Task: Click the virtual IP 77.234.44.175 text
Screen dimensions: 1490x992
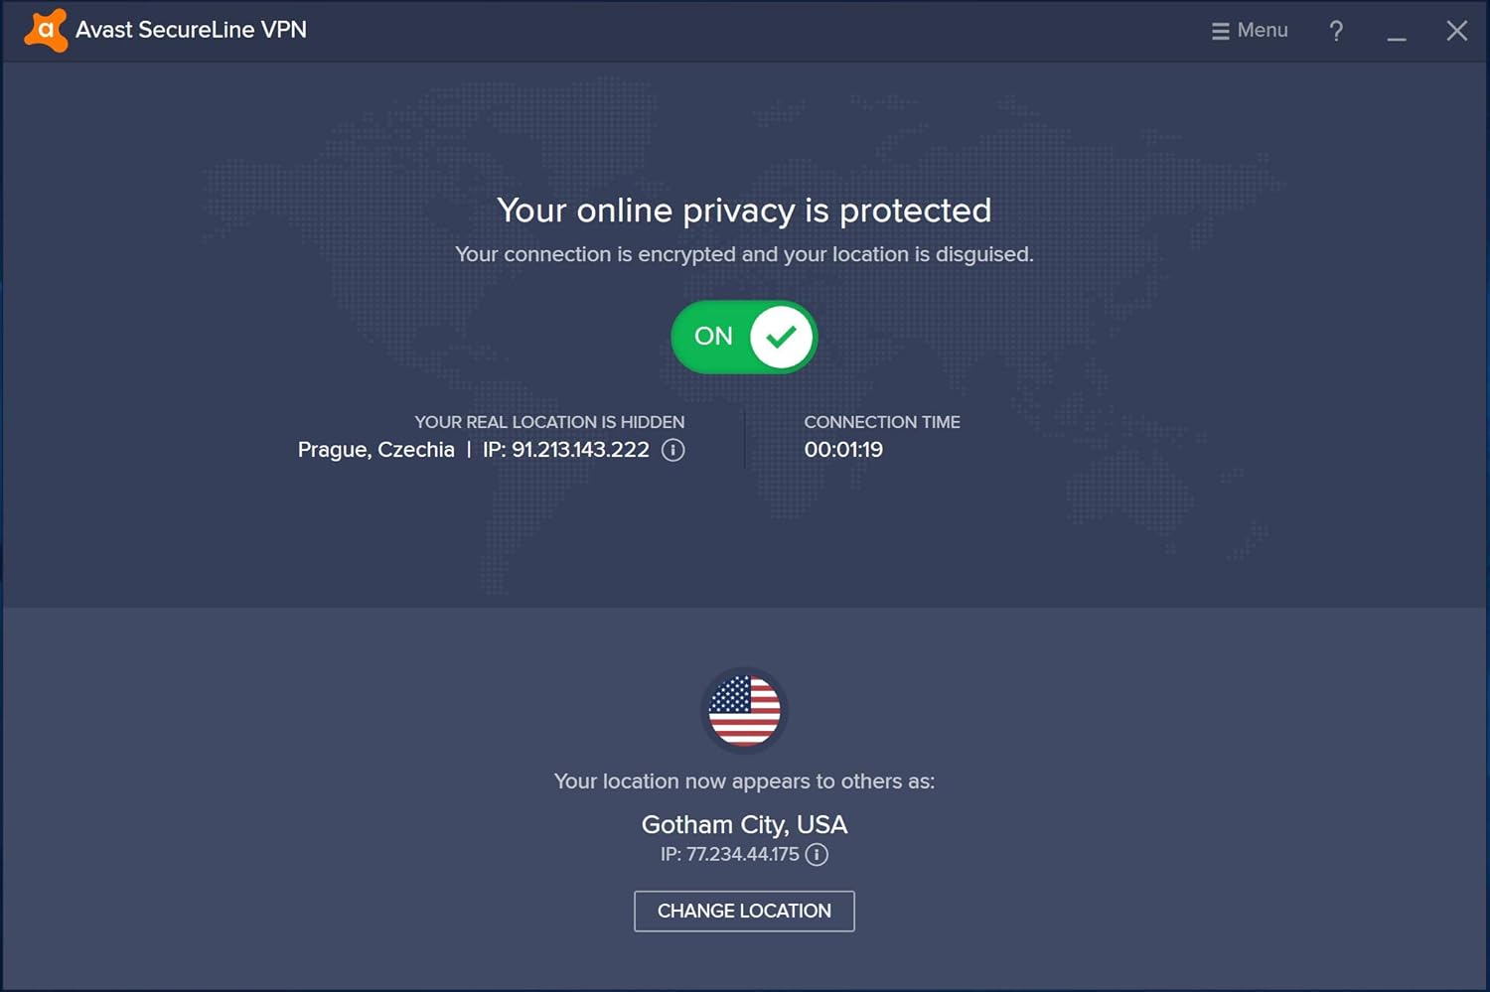Action: coord(730,854)
